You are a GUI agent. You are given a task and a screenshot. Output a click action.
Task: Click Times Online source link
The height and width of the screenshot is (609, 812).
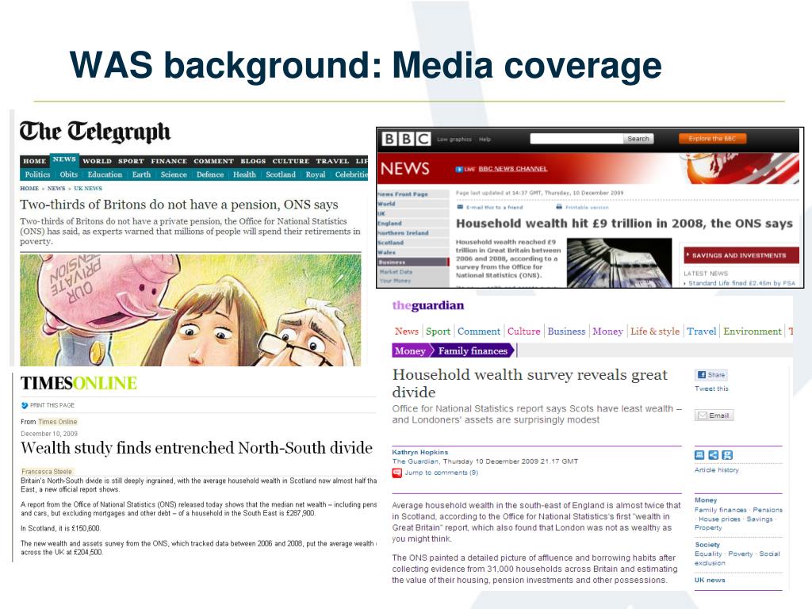click(57, 422)
